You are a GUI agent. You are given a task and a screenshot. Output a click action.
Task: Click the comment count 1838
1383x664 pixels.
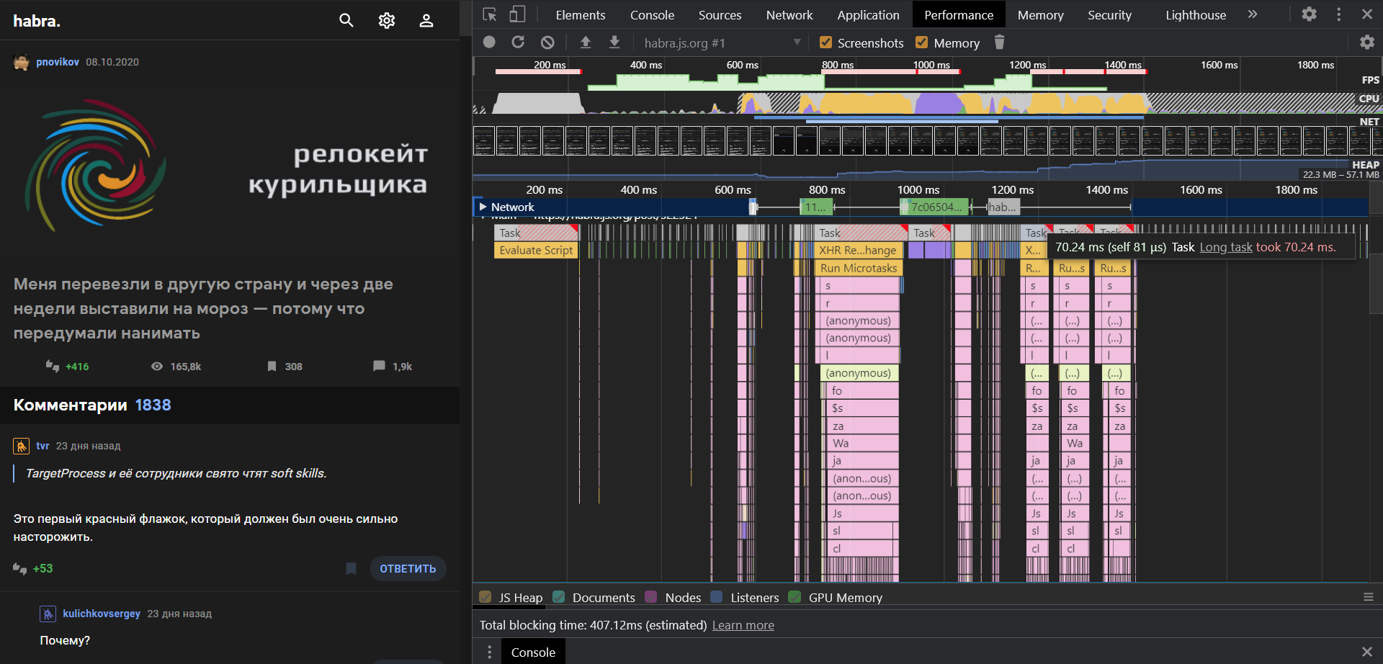pyautogui.click(x=153, y=405)
